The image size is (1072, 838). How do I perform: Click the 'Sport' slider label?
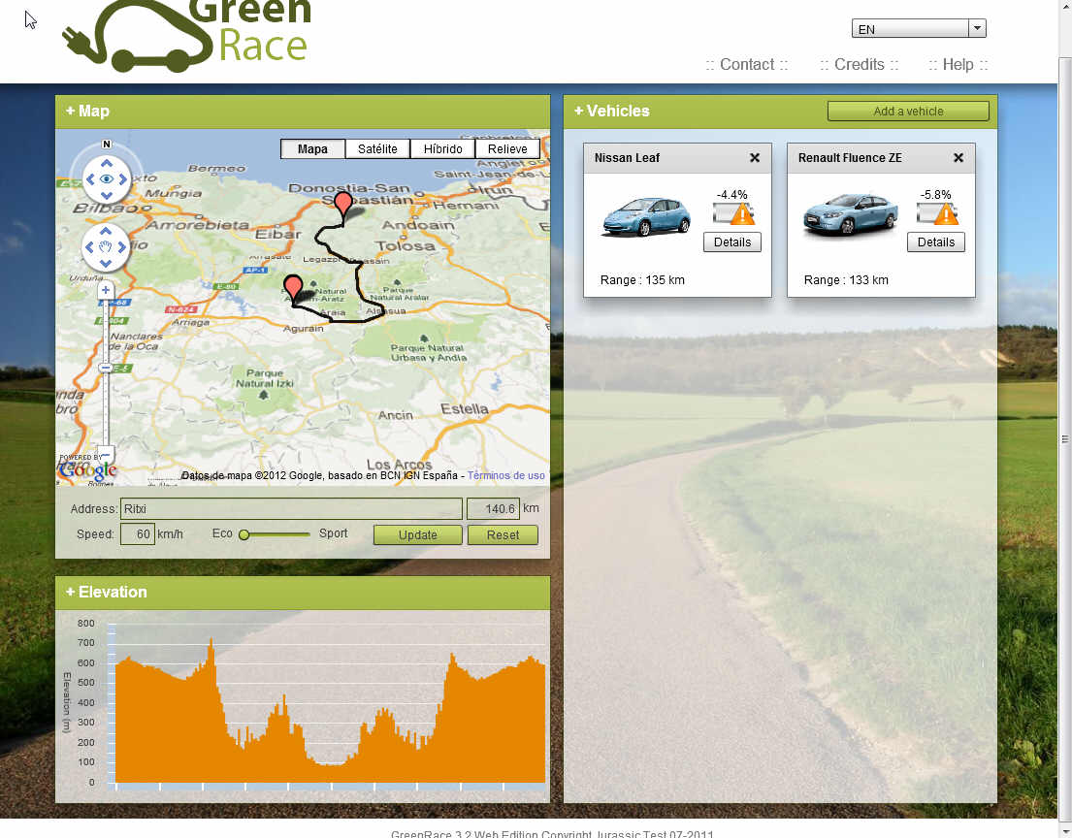333,533
